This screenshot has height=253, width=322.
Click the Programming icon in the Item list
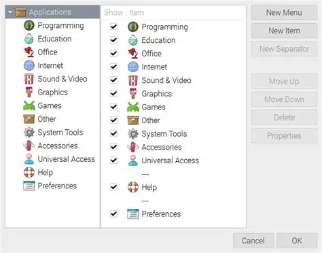coord(133,27)
